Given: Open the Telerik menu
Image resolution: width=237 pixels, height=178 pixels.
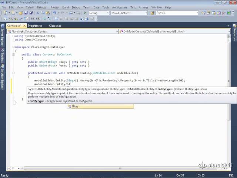Looking at the screenshot, I should 30,7.
